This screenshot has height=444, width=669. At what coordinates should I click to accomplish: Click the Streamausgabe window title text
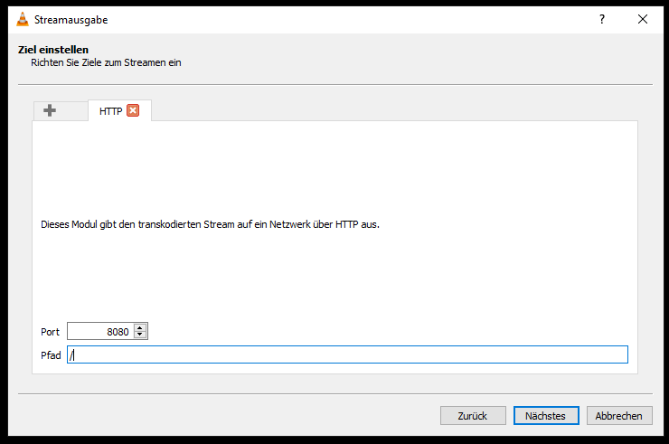[71, 20]
